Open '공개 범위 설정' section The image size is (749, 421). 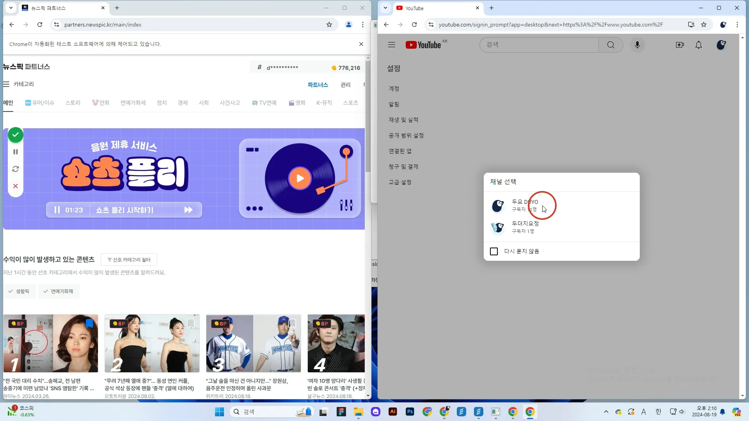(406, 135)
